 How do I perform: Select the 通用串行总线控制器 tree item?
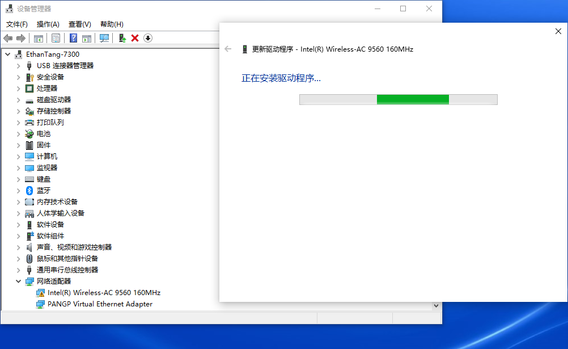click(67, 270)
